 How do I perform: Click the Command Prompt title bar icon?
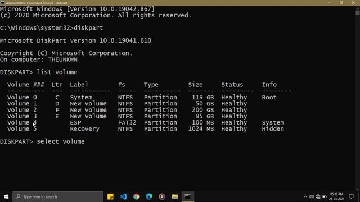point(2,3)
